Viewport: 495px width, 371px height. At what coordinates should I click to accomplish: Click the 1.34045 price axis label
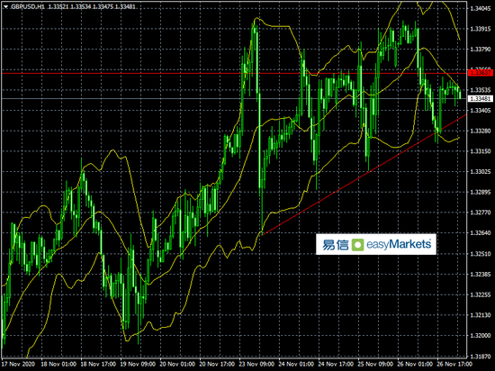[481, 8]
